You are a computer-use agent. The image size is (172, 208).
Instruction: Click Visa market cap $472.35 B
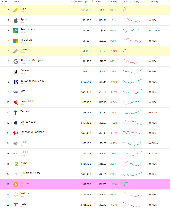pos(86,92)
